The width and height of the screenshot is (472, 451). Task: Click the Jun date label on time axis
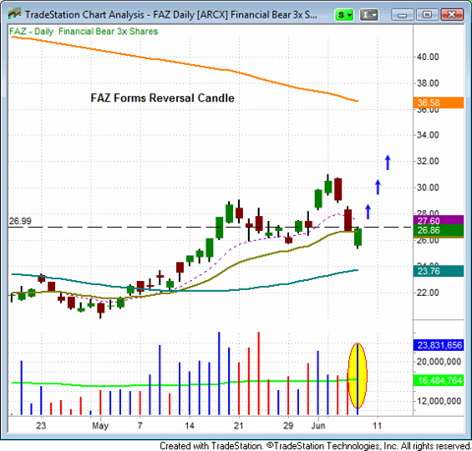pos(319,425)
